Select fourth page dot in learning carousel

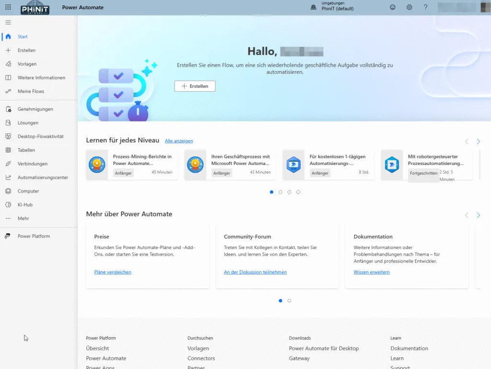(298, 192)
